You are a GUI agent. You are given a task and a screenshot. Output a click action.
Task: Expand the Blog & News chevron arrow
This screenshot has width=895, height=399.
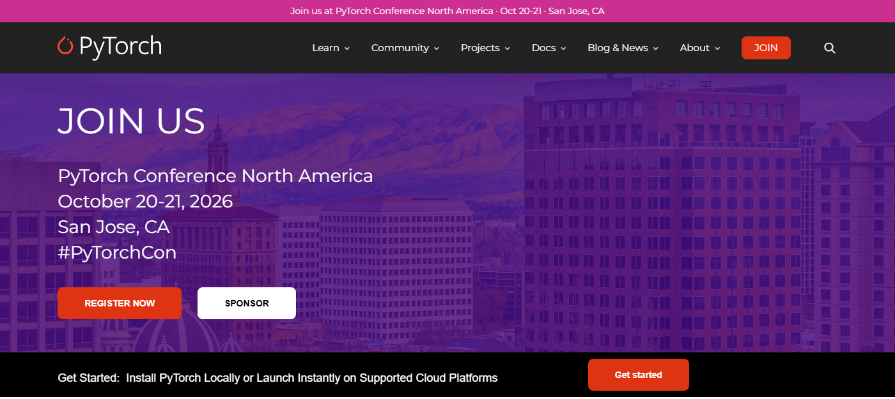655,49
